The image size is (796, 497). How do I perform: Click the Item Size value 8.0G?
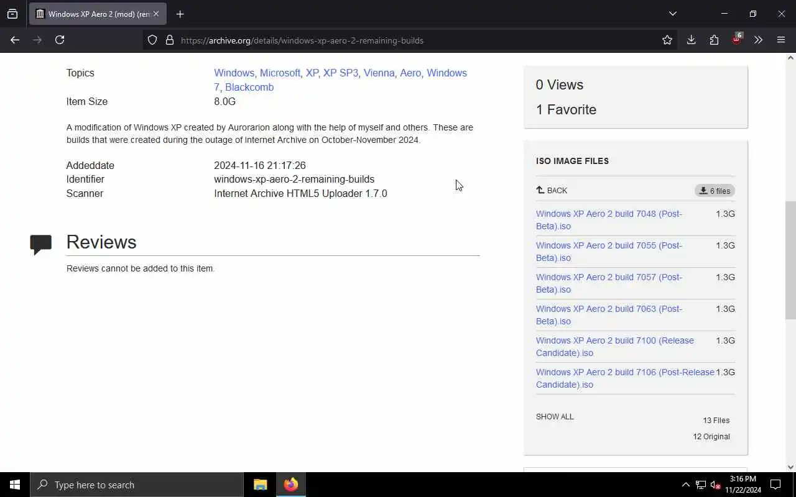pyautogui.click(x=224, y=101)
